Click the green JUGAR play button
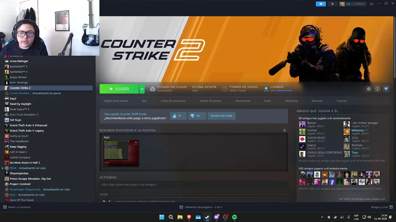The height and width of the screenshot is (222, 396). [x=119, y=89]
